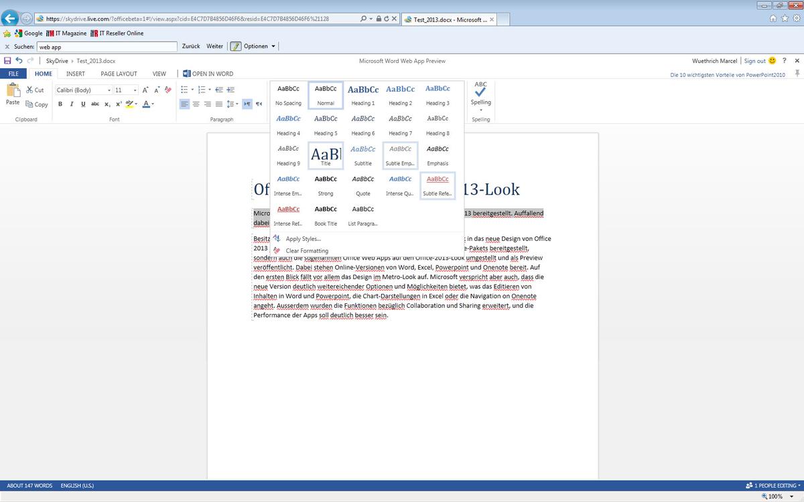Align paragraph text left
804x502 pixels.
[184, 104]
